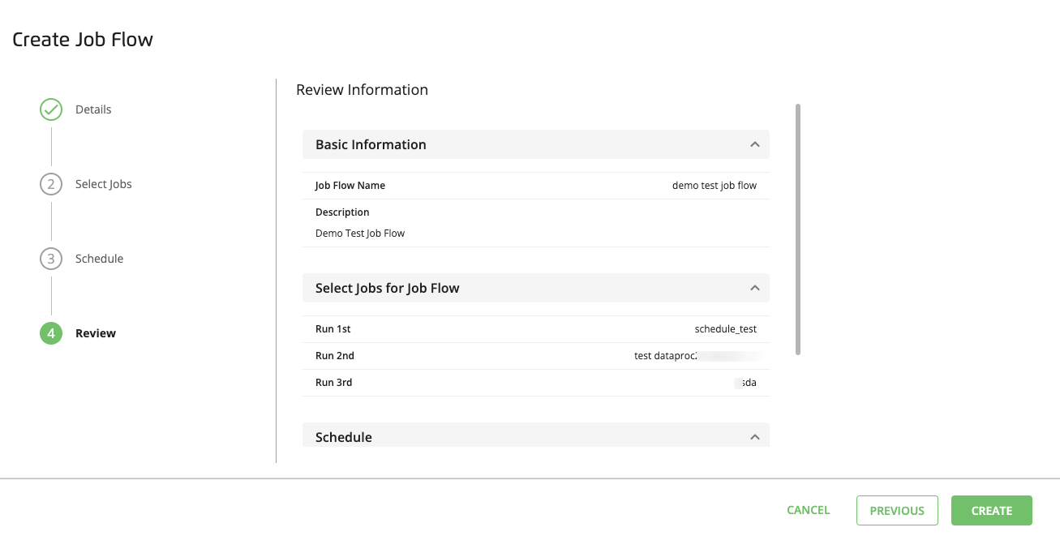The width and height of the screenshot is (1060, 536).
Task: Click the step 4 Review circle
Action: coord(51,333)
